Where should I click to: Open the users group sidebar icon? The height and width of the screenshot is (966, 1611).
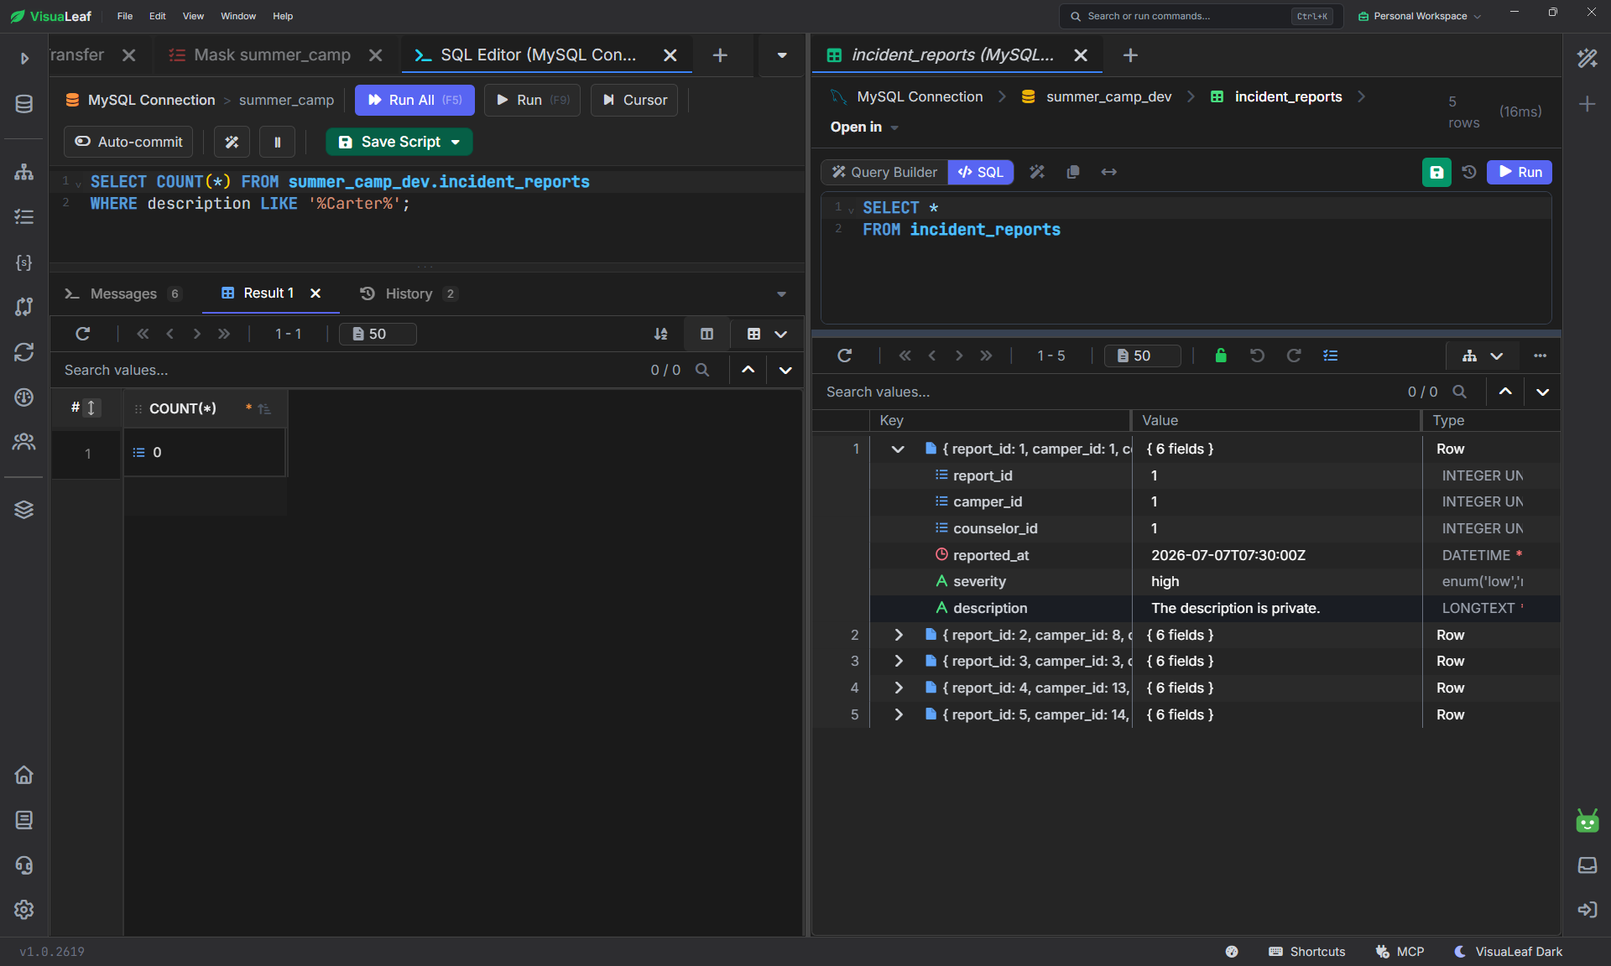[24, 442]
